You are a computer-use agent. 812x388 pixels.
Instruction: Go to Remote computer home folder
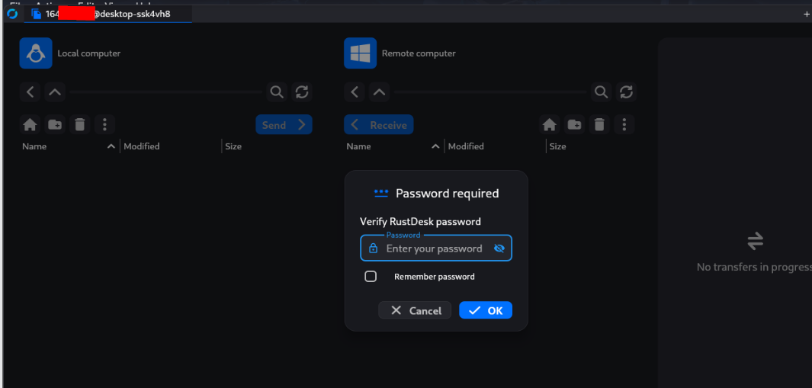550,125
